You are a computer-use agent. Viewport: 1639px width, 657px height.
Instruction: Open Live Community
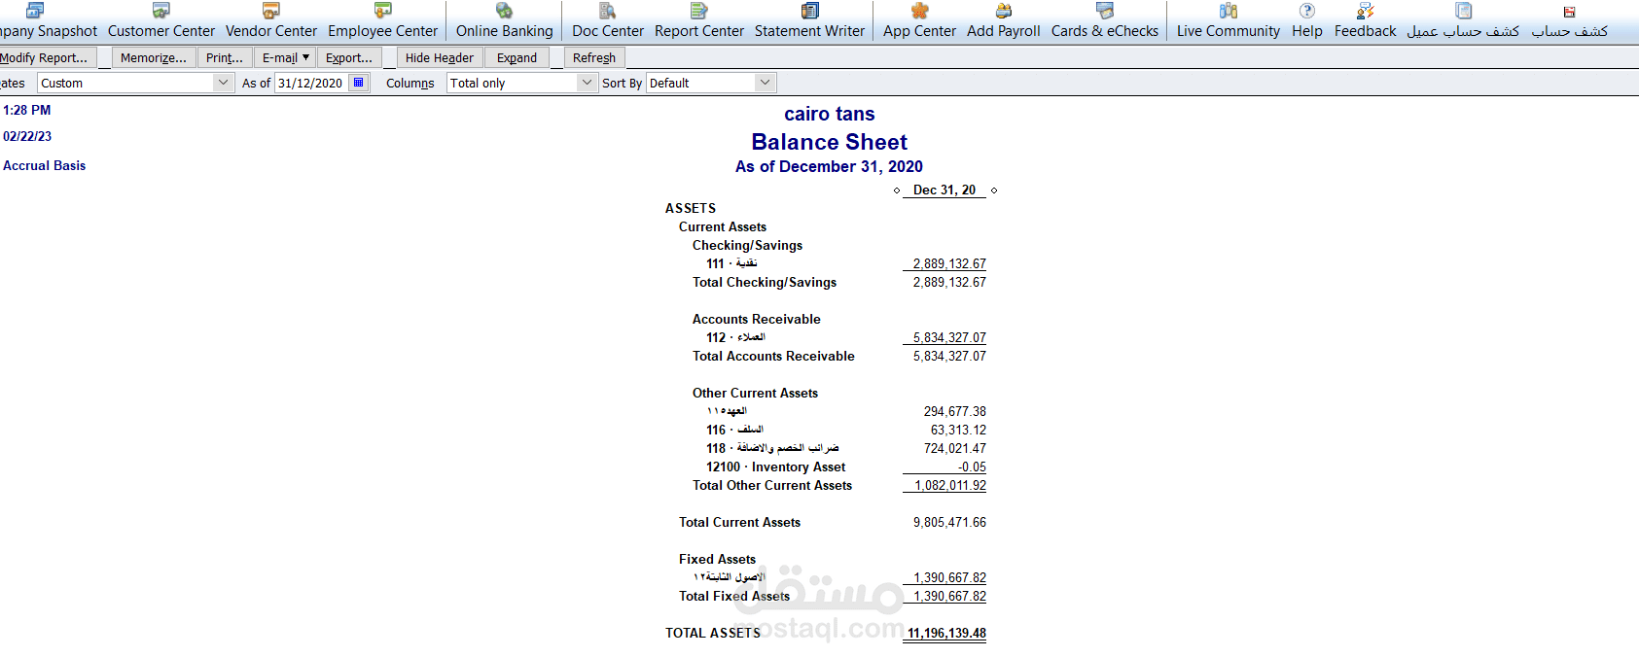pos(1229,20)
